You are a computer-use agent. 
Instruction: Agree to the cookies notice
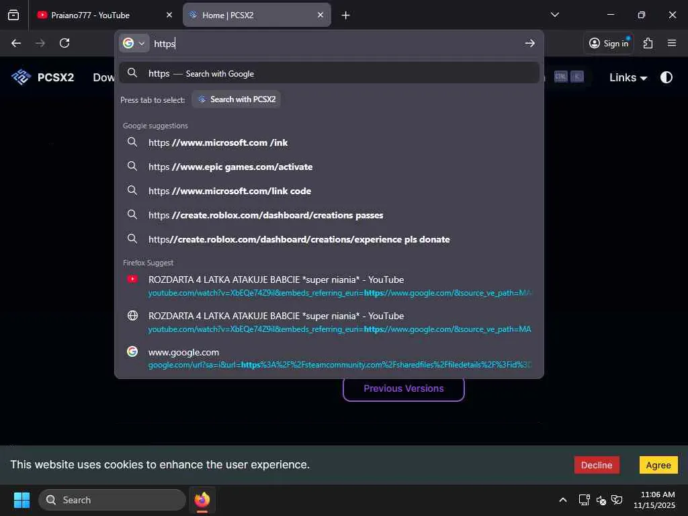[658, 465]
